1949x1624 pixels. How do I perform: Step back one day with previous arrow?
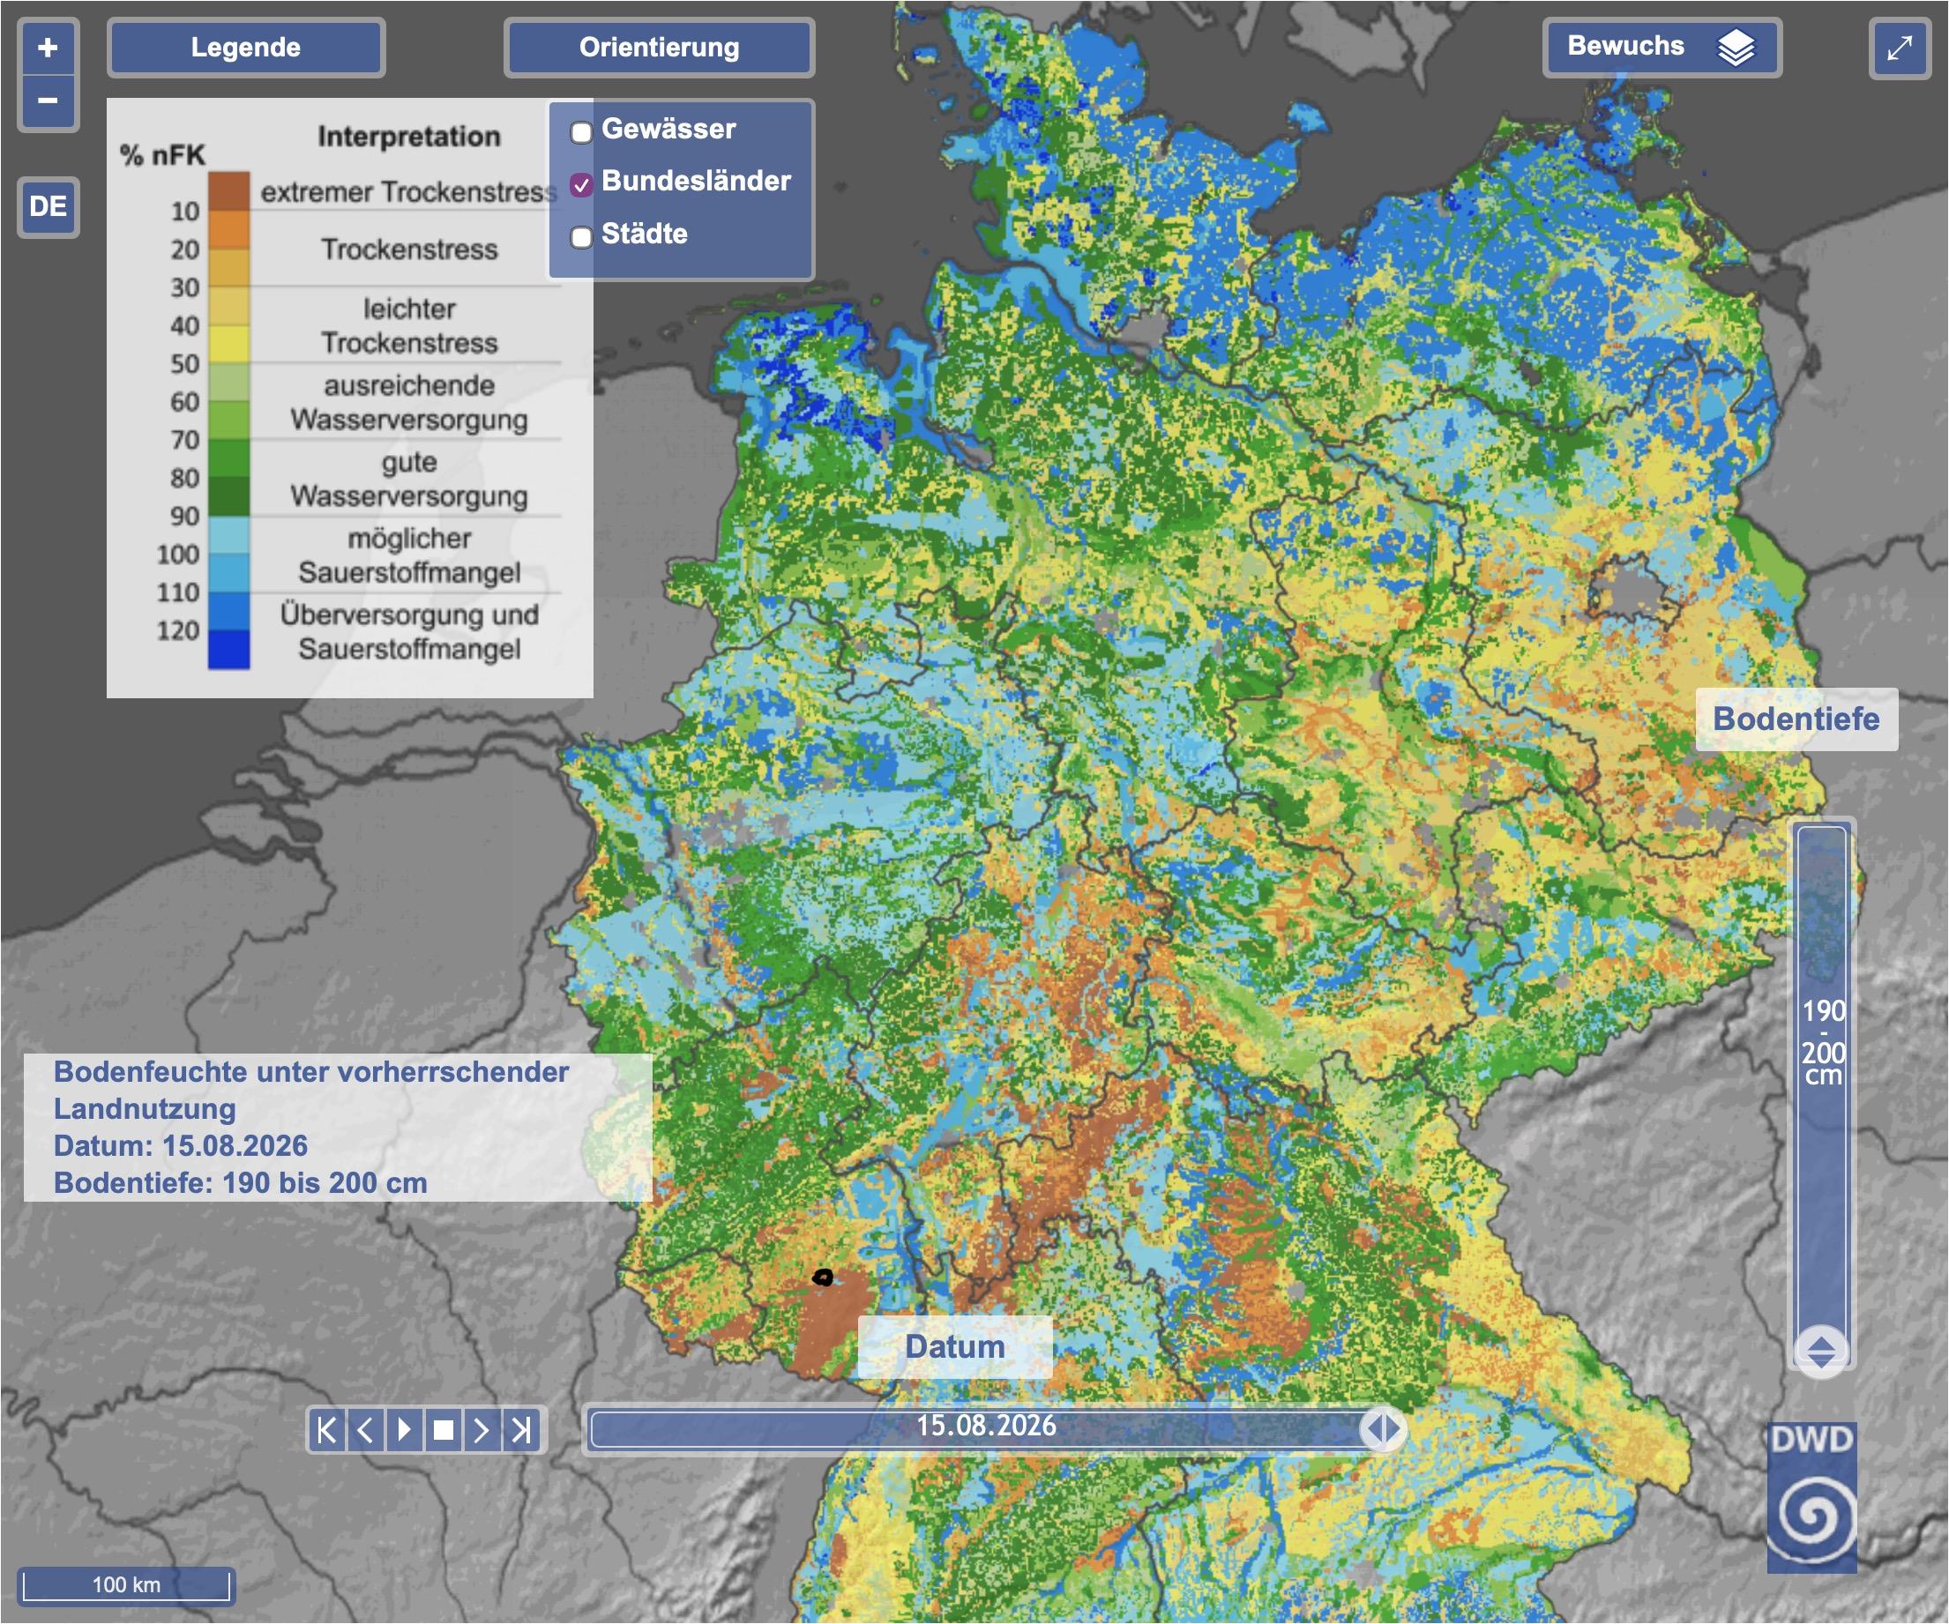(366, 1430)
